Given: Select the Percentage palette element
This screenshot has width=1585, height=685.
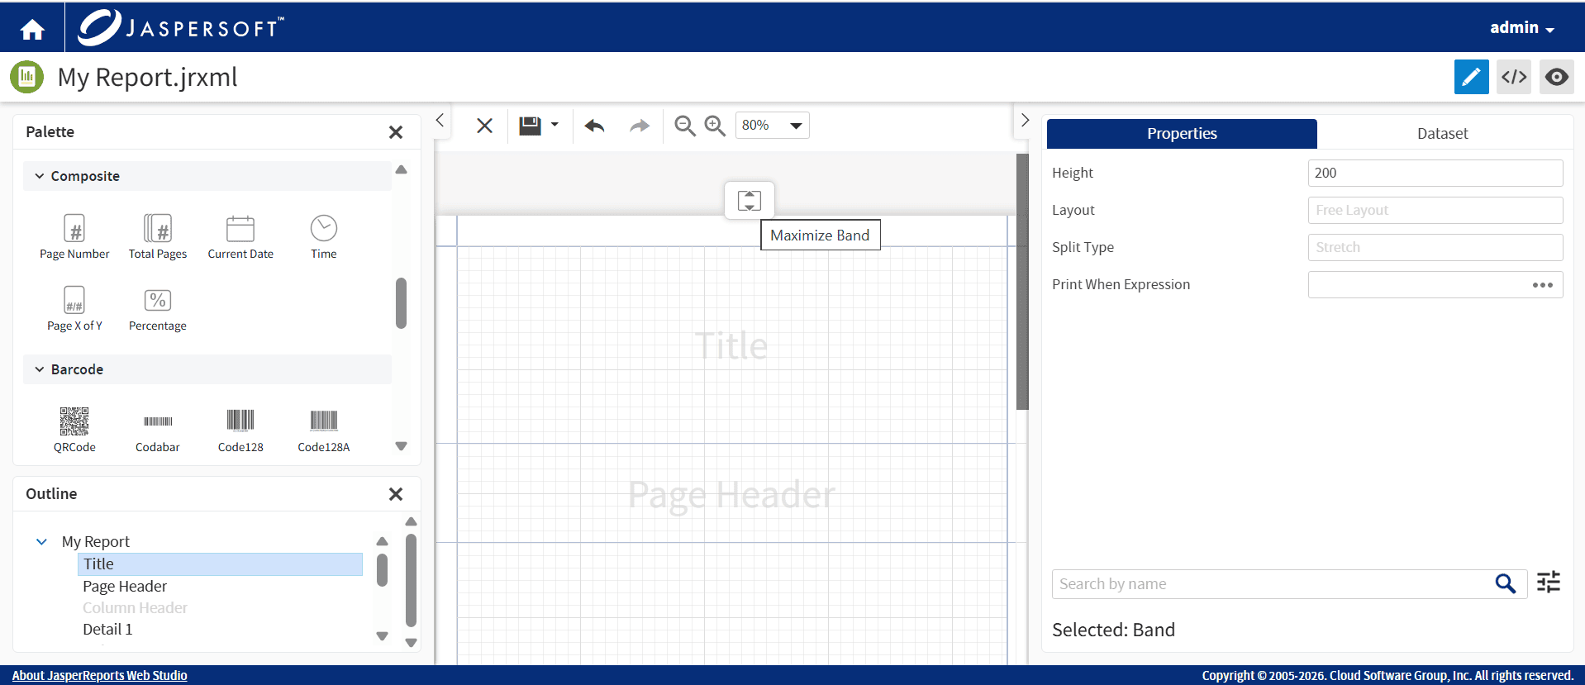Looking at the screenshot, I should click(x=158, y=309).
